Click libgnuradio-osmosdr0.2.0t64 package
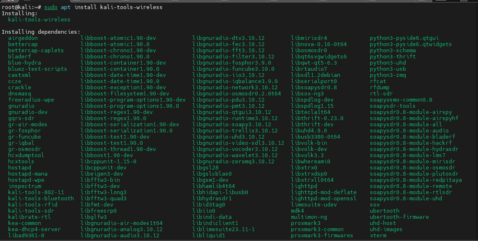 pos(237,94)
